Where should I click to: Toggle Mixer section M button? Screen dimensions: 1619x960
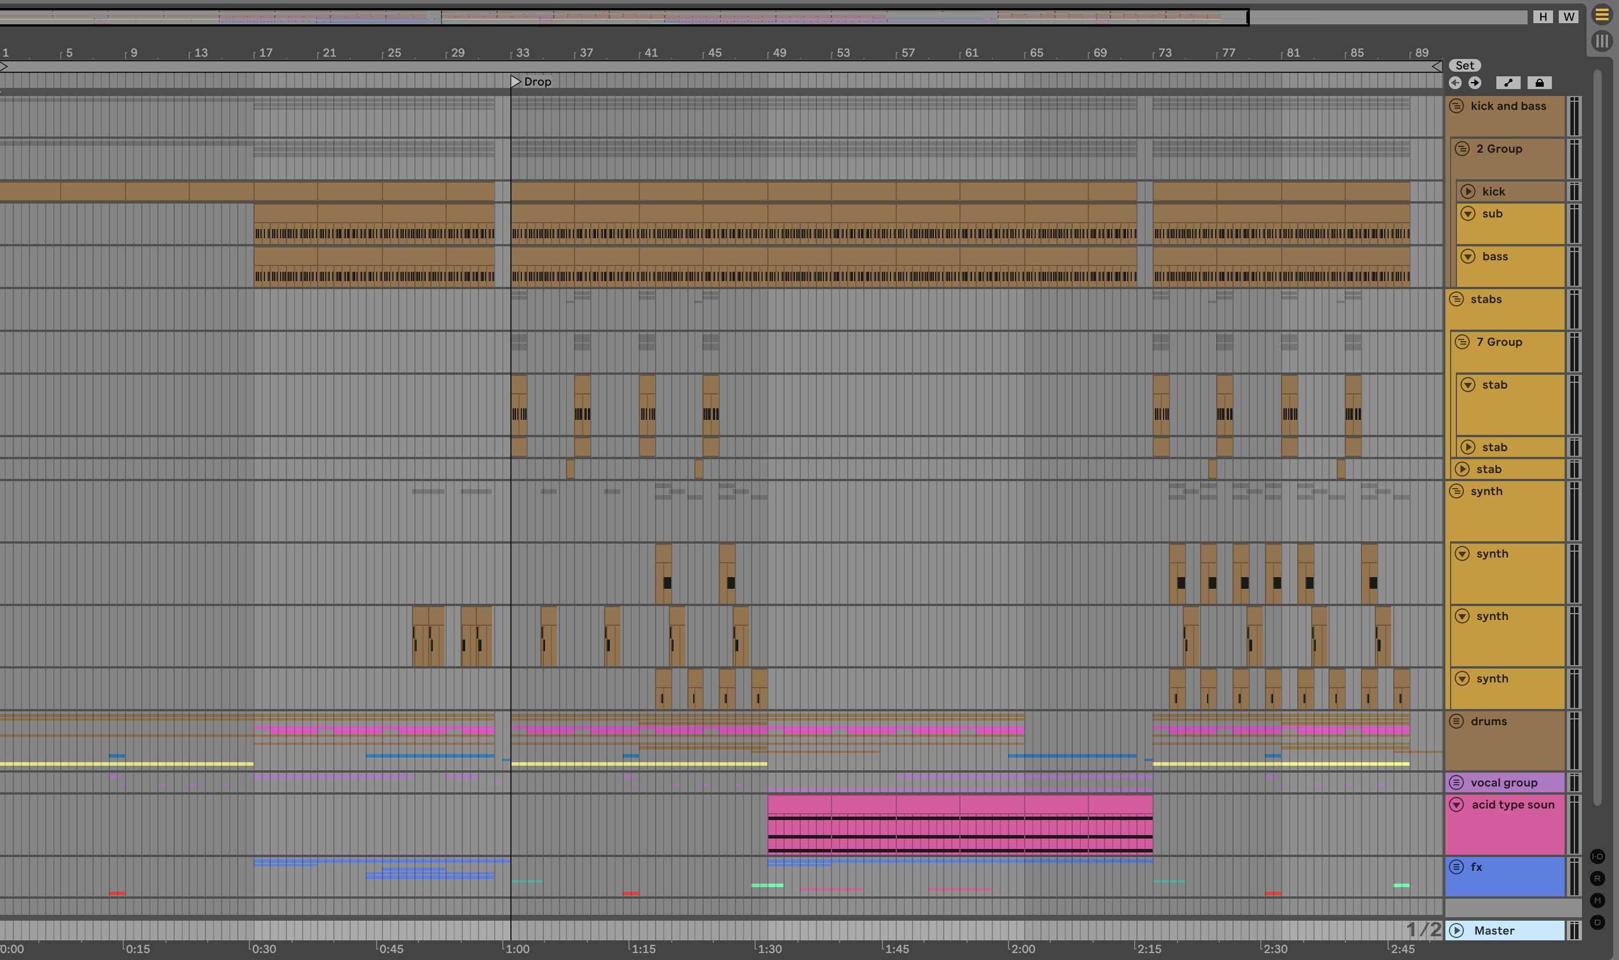click(x=1597, y=900)
